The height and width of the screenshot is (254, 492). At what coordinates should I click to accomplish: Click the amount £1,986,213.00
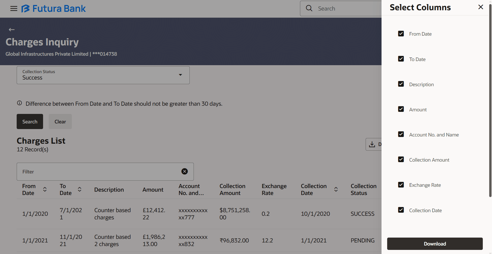(x=154, y=240)
